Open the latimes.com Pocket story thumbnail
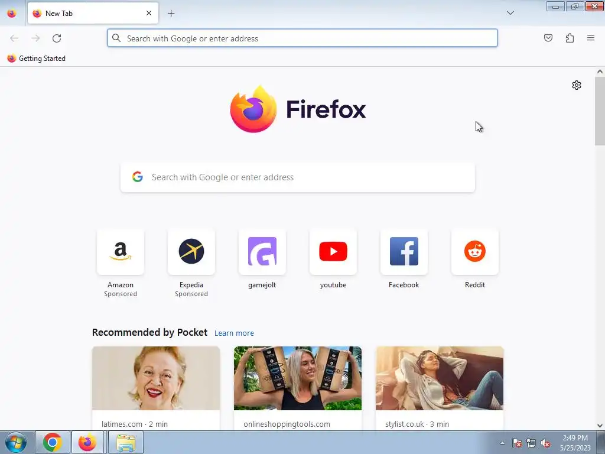Viewport: 605px width, 454px height. [x=156, y=378]
